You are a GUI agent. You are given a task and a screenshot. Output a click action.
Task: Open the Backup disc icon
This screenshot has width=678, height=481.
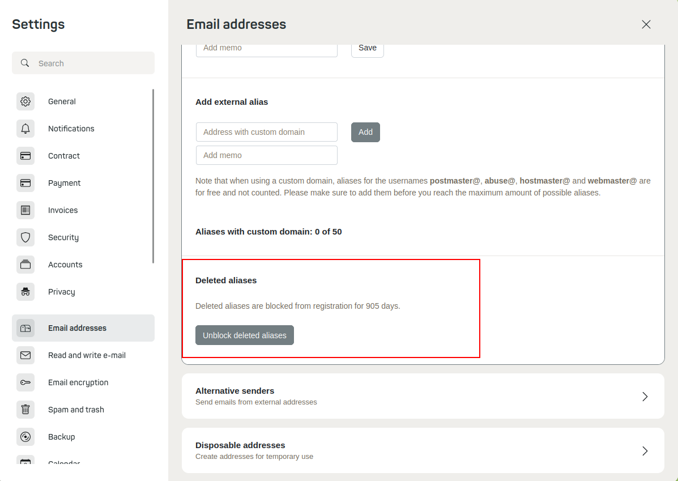(25, 437)
